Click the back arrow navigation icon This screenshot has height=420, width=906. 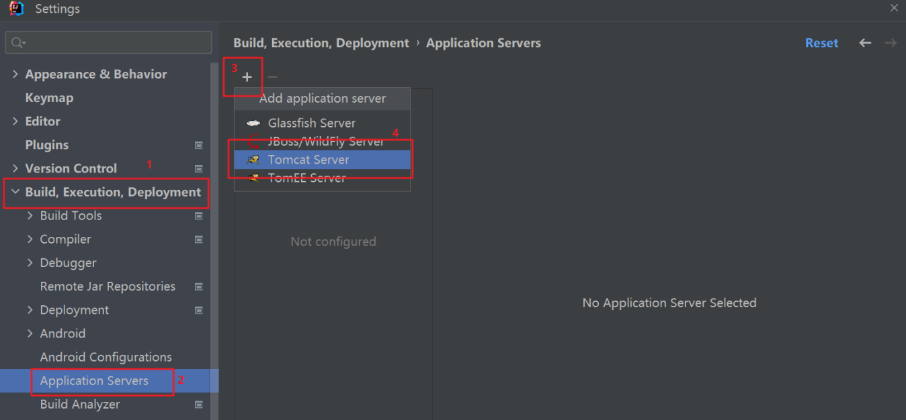[865, 43]
